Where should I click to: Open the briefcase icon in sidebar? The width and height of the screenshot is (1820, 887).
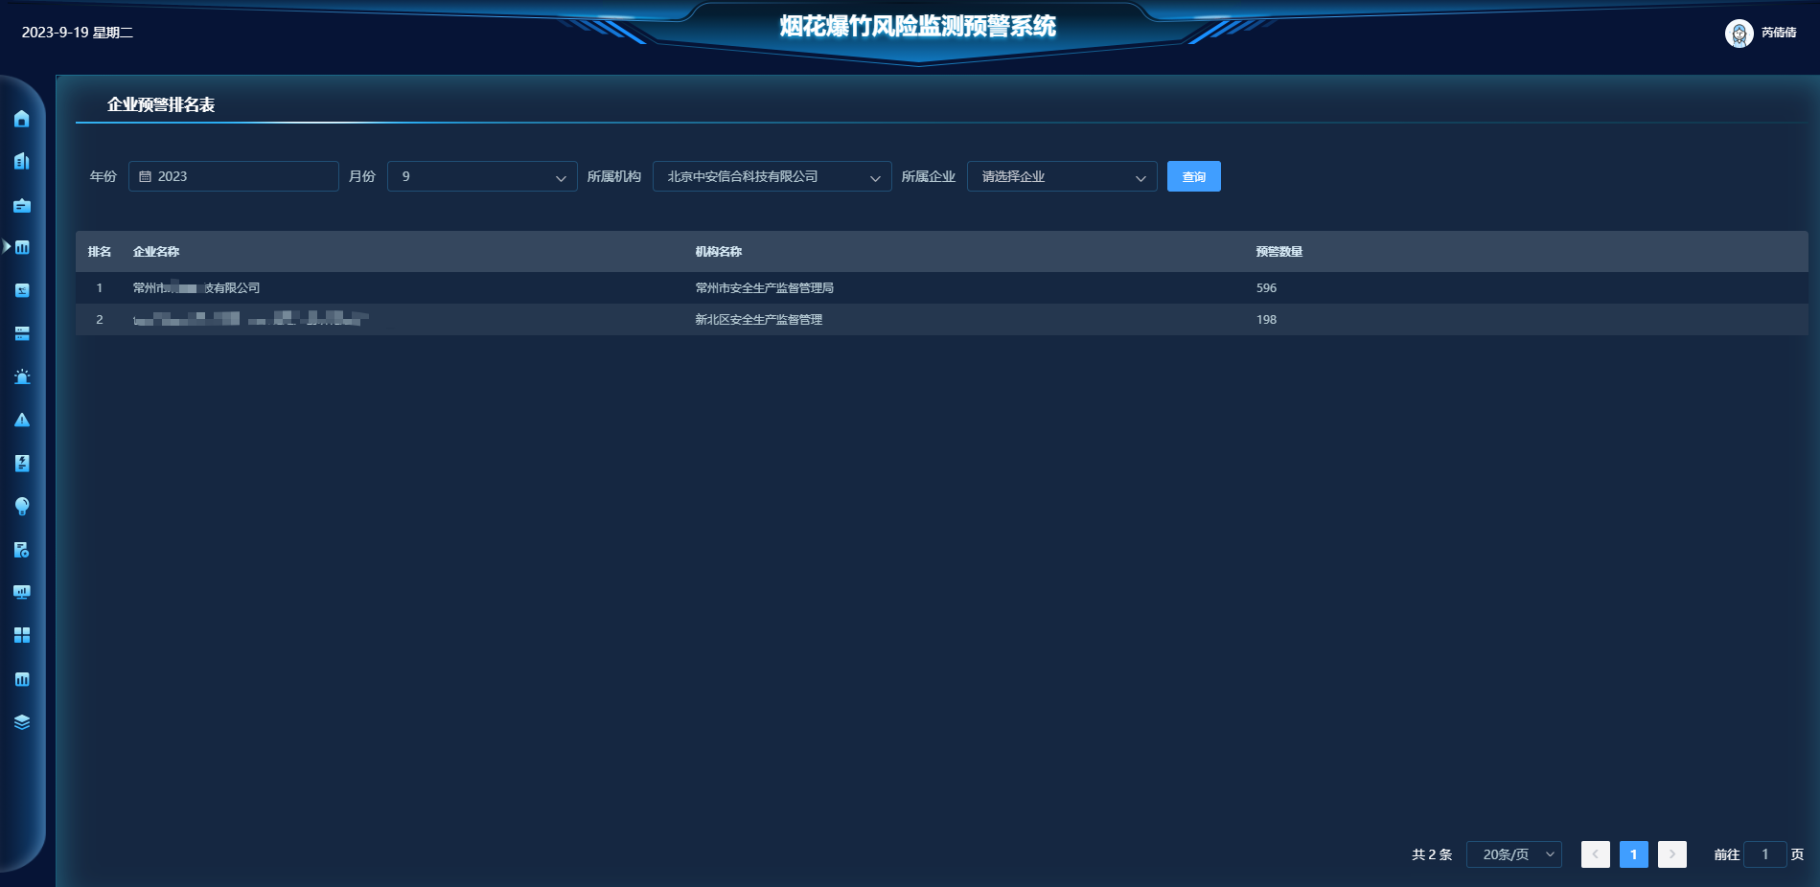22,205
